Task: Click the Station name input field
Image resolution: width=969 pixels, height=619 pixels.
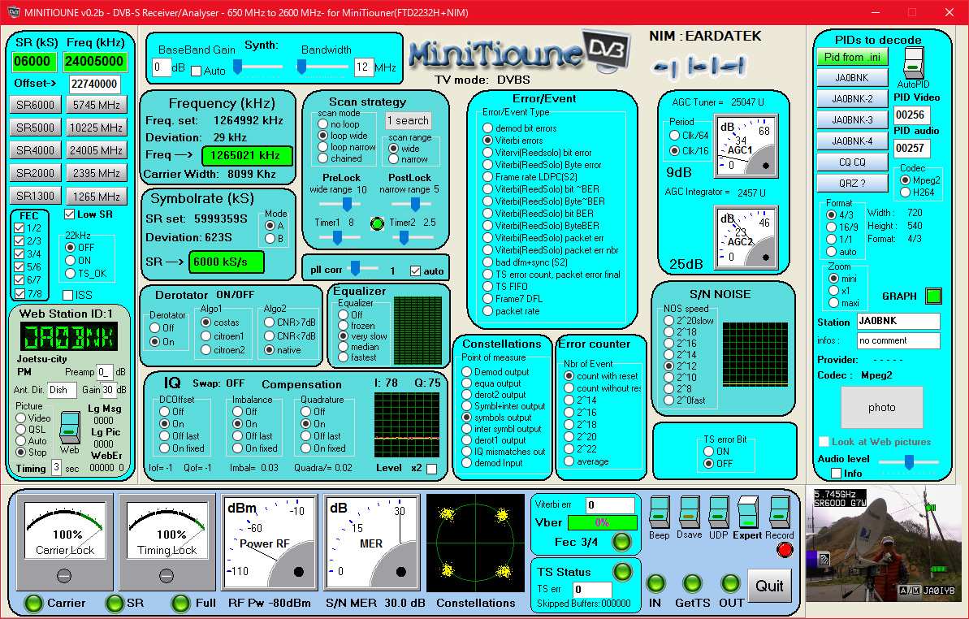Action: [x=898, y=321]
